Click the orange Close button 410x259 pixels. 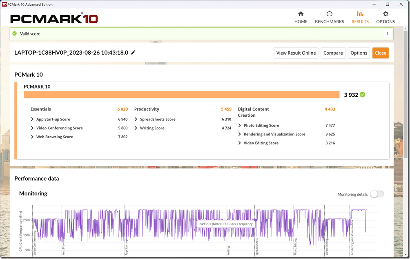click(x=380, y=53)
